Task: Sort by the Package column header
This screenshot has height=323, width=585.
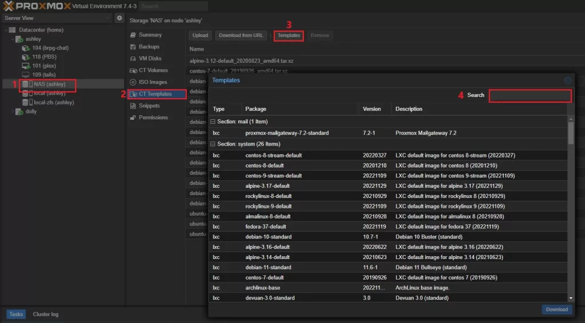Action: pyautogui.click(x=300, y=109)
